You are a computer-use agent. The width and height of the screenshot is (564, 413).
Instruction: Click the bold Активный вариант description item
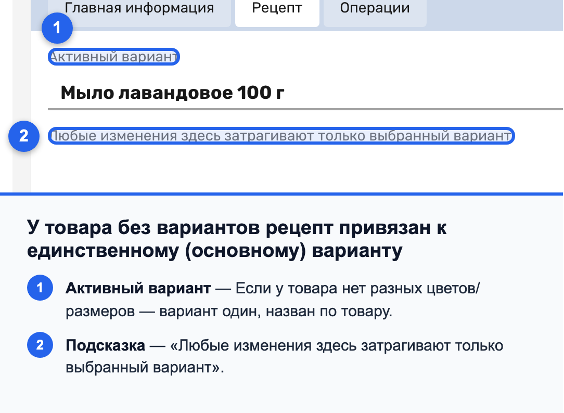pyautogui.click(x=138, y=288)
